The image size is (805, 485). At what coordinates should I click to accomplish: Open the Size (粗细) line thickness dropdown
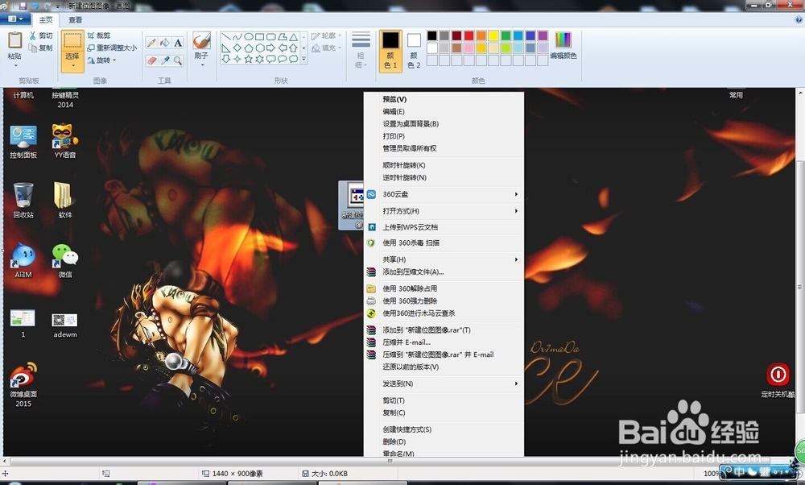pyautogui.click(x=361, y=50)
